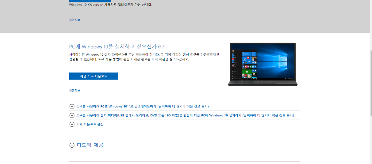Click the partially visible blue update button at top
The height and width of the screenshot is (164, 372).
(x=90, y=1)
